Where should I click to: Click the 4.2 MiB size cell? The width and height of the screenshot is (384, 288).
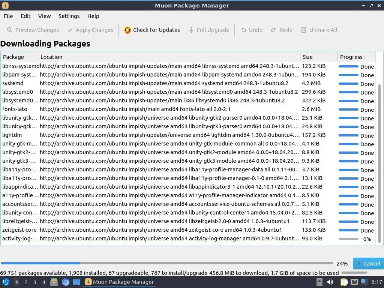click(x=311, y=83)
